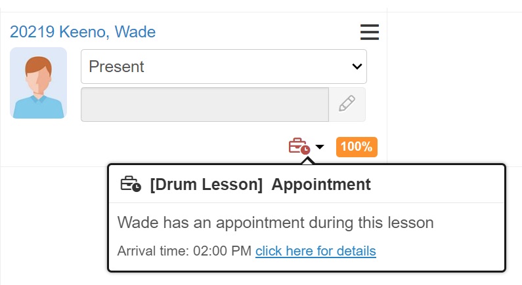
Task: Click the chevron arrow on attendance select
Action: (x=357, y=66)
